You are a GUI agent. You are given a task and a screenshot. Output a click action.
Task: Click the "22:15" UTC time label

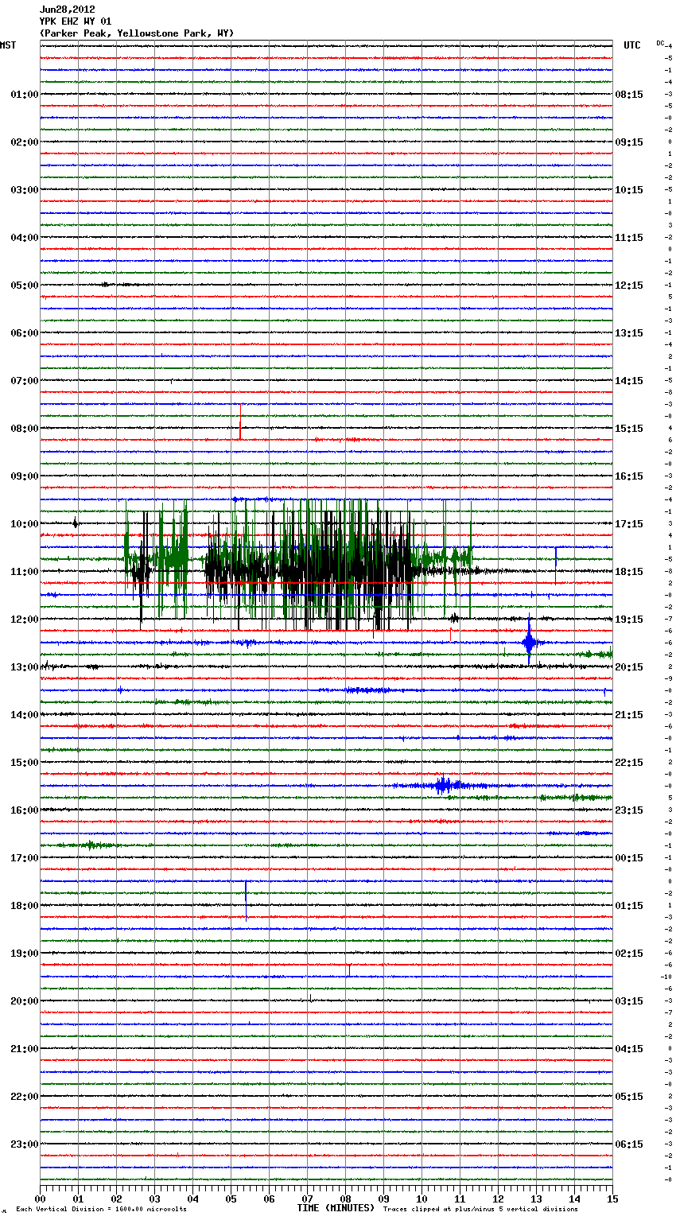click(x=629, y=763)
